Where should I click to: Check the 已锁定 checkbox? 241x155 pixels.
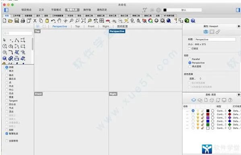tap(190, 48)
